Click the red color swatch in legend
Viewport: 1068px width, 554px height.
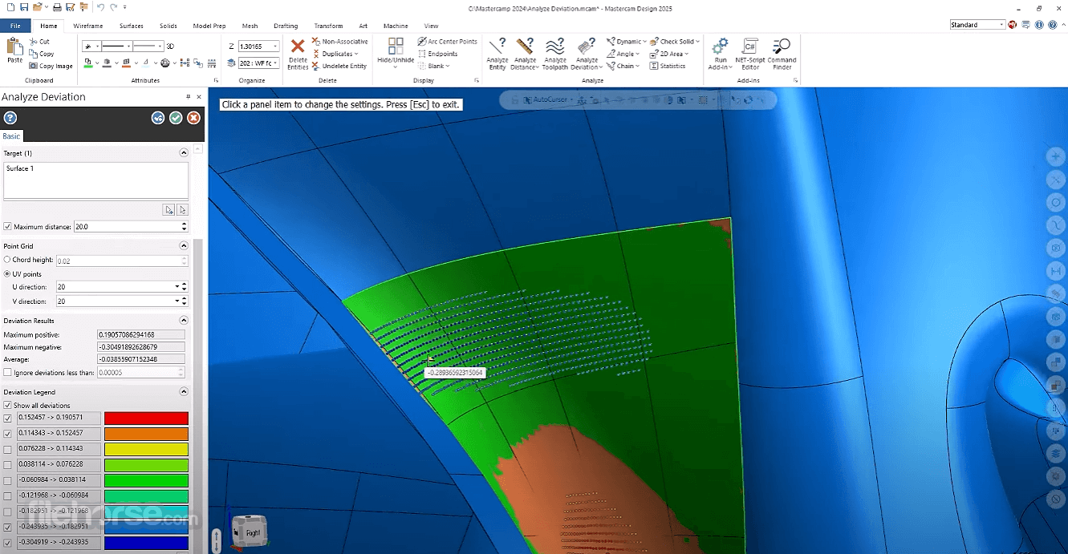(146, 419)
